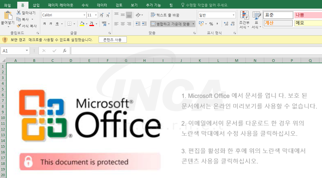Select the 나쁨 cell style
The width and height of the screenshot is (322, 178).
[308, 15]
